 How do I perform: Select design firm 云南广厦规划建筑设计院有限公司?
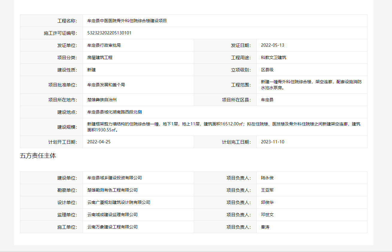[x=119, y=202]
